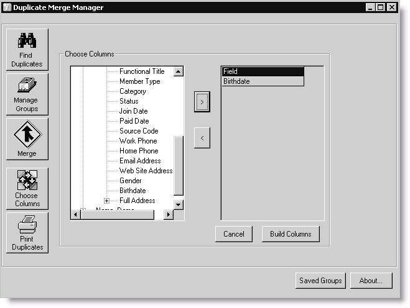Click the tree's scroll up arrow
This screenshot has width=410, height=308.
179,71
